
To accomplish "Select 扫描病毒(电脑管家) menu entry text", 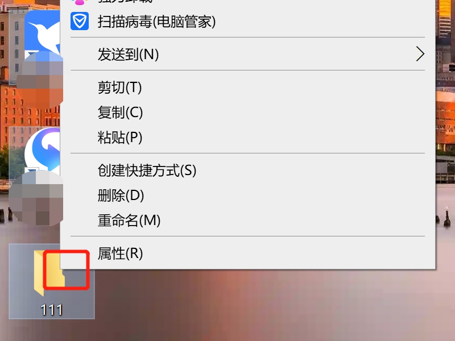I will (x=157, y=22).
